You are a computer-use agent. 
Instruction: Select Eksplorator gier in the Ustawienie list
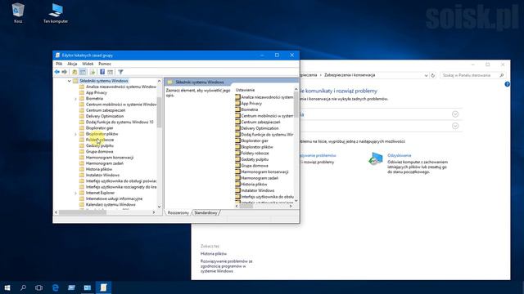pos(255,140)
